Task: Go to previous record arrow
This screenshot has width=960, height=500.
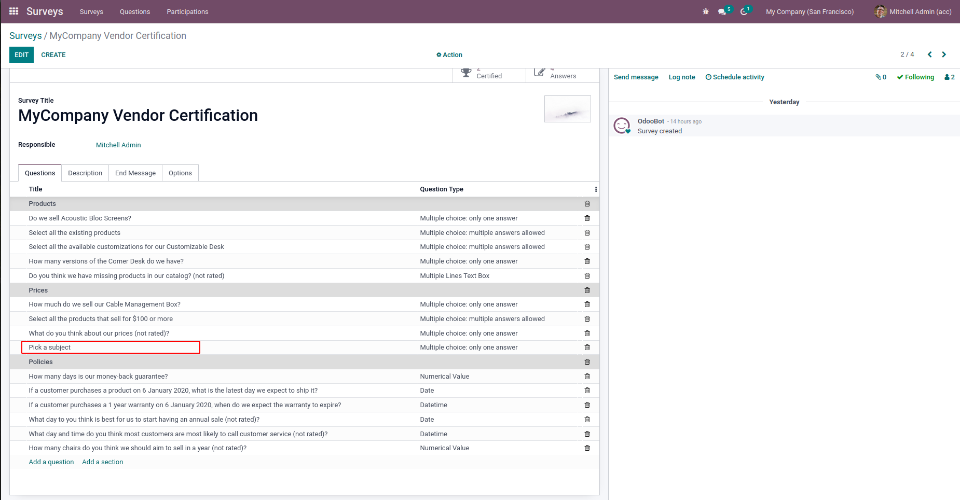Action: pos(929,54)
